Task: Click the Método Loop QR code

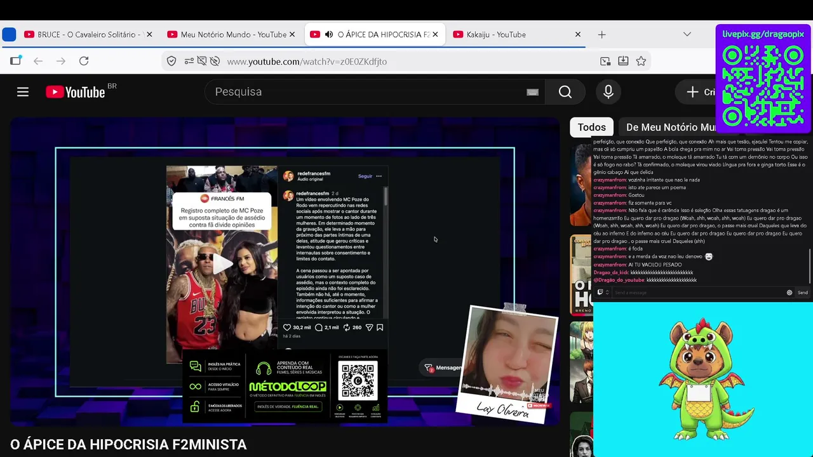Action: click(358, 381)
